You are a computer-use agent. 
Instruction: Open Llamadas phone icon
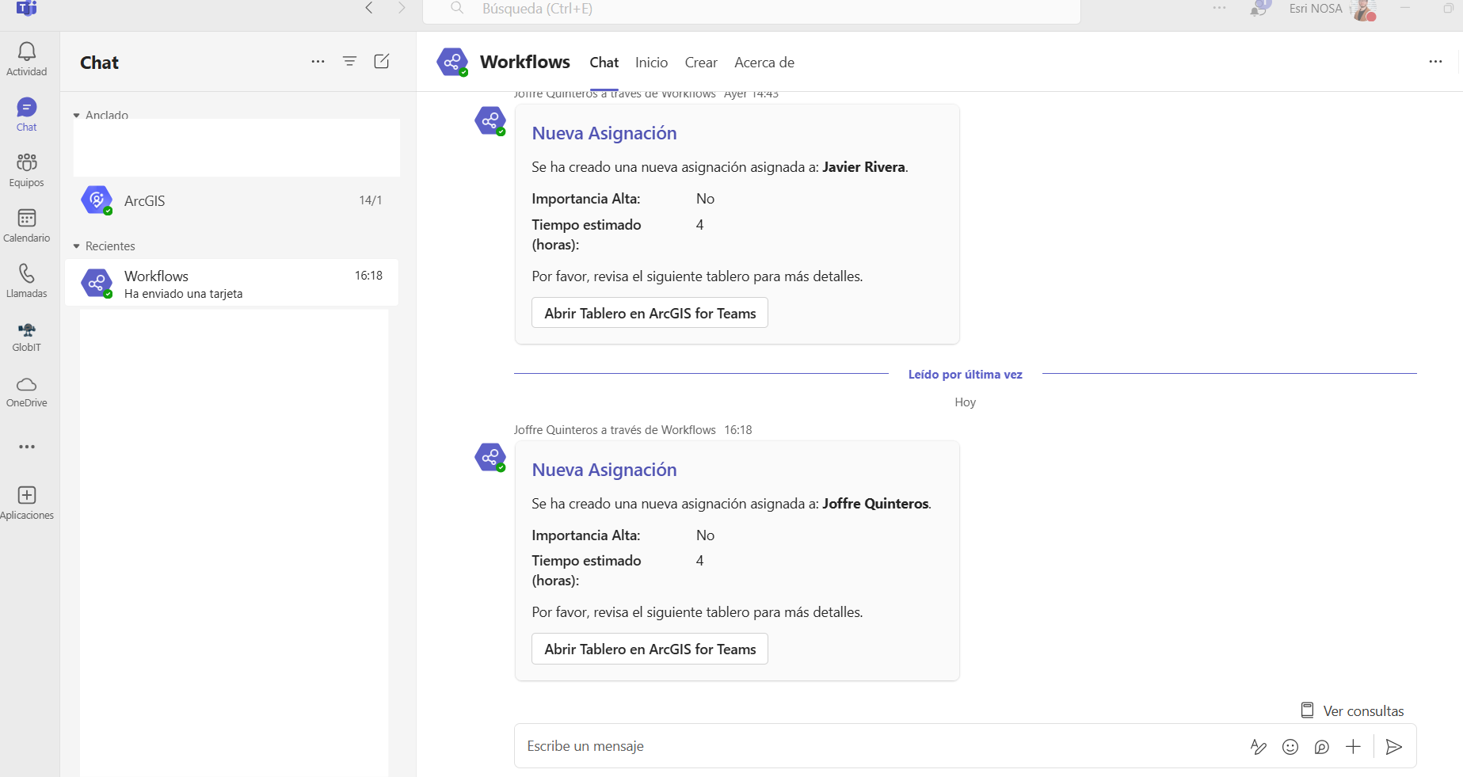tap(27, 280)
